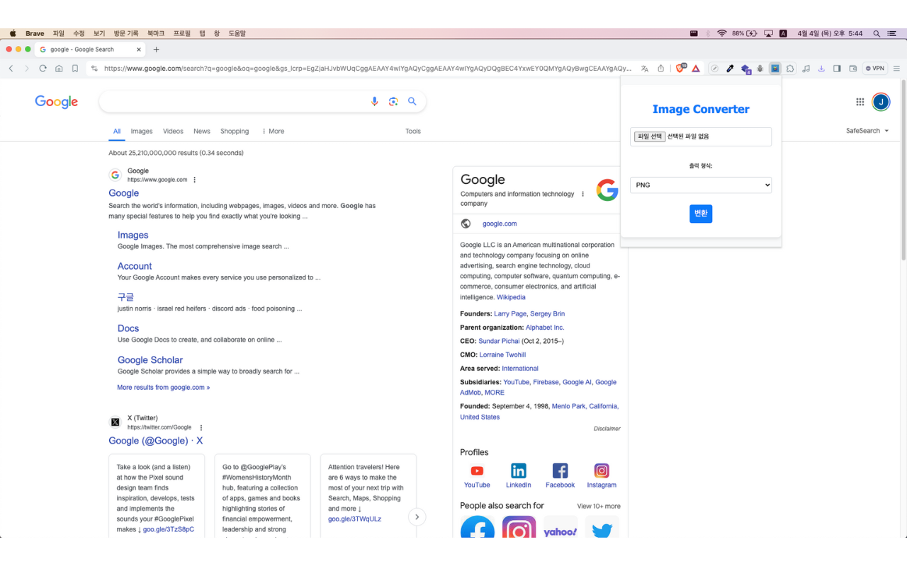Open the Larry Page founder link
Image resolution: width=907 pixels, height=566 pixels.
[510, 313]
